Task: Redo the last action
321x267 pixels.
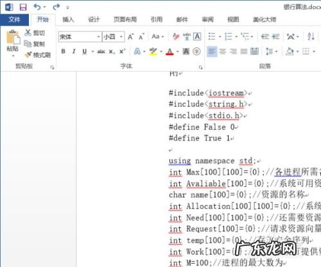Action: click(56, 7)
